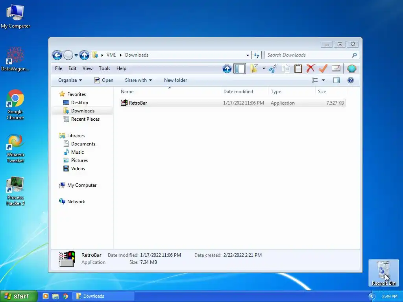Image resolution: width=403 pixels, height=302 pixels.
Task: Show hidden tray icons arrow
Action: click(372, 296)
